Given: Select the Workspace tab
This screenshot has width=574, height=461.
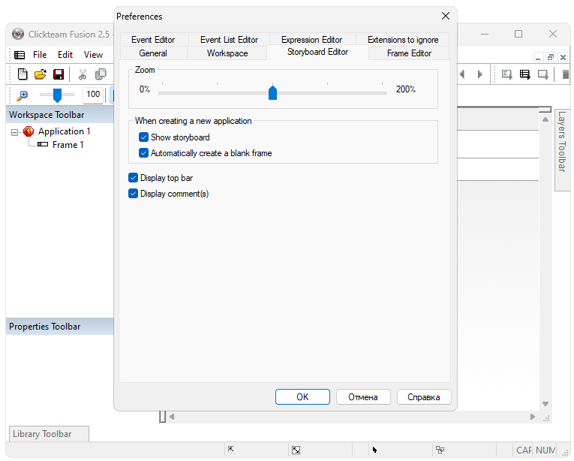Looking at the screenshot, I should coord(227,53).
